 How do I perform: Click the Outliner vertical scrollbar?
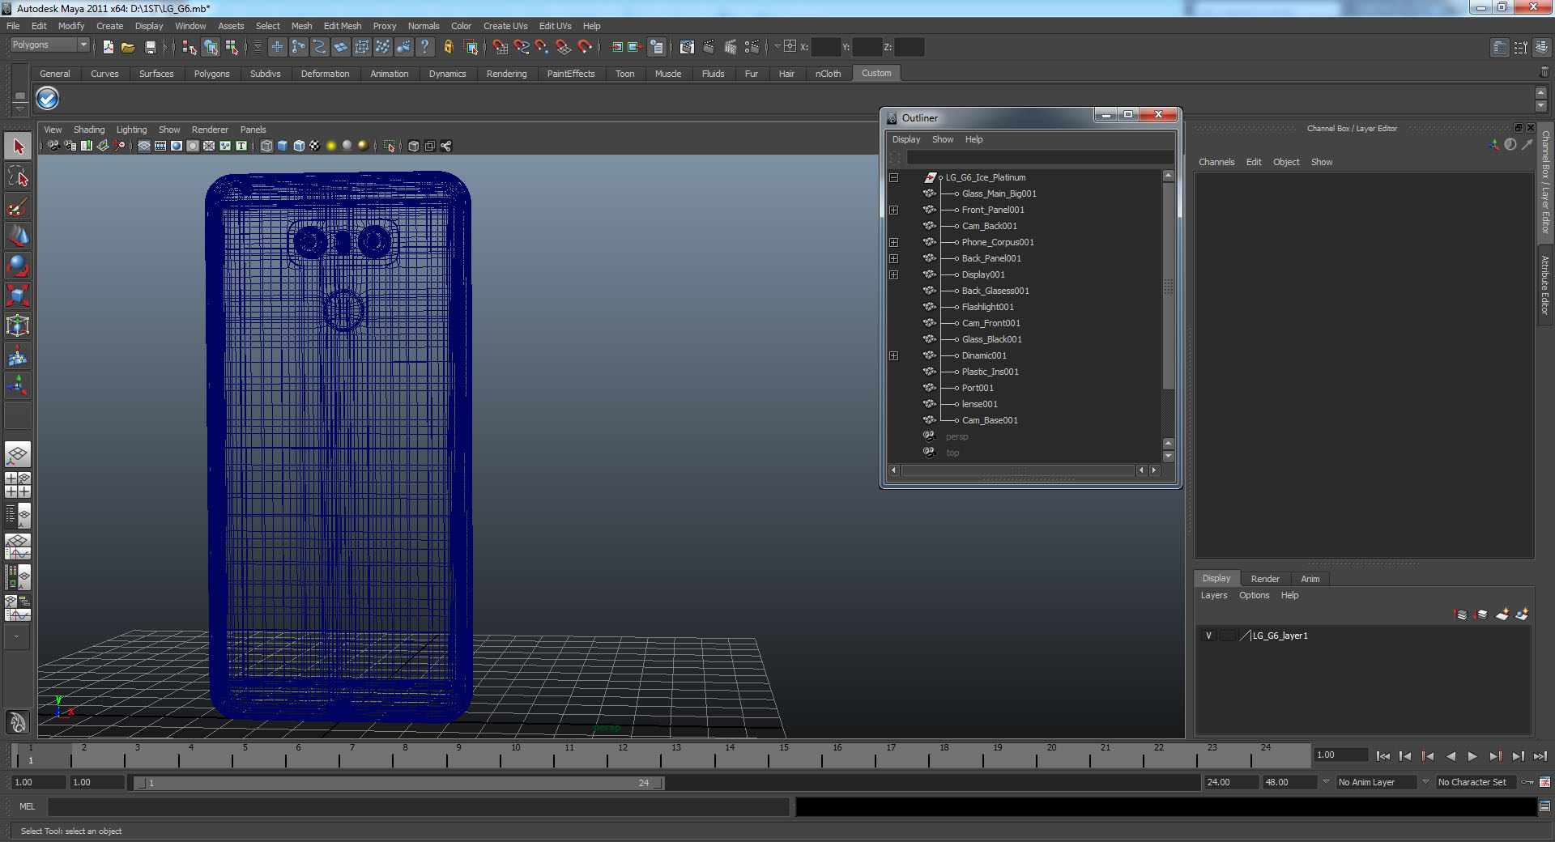click(1168, 284)
